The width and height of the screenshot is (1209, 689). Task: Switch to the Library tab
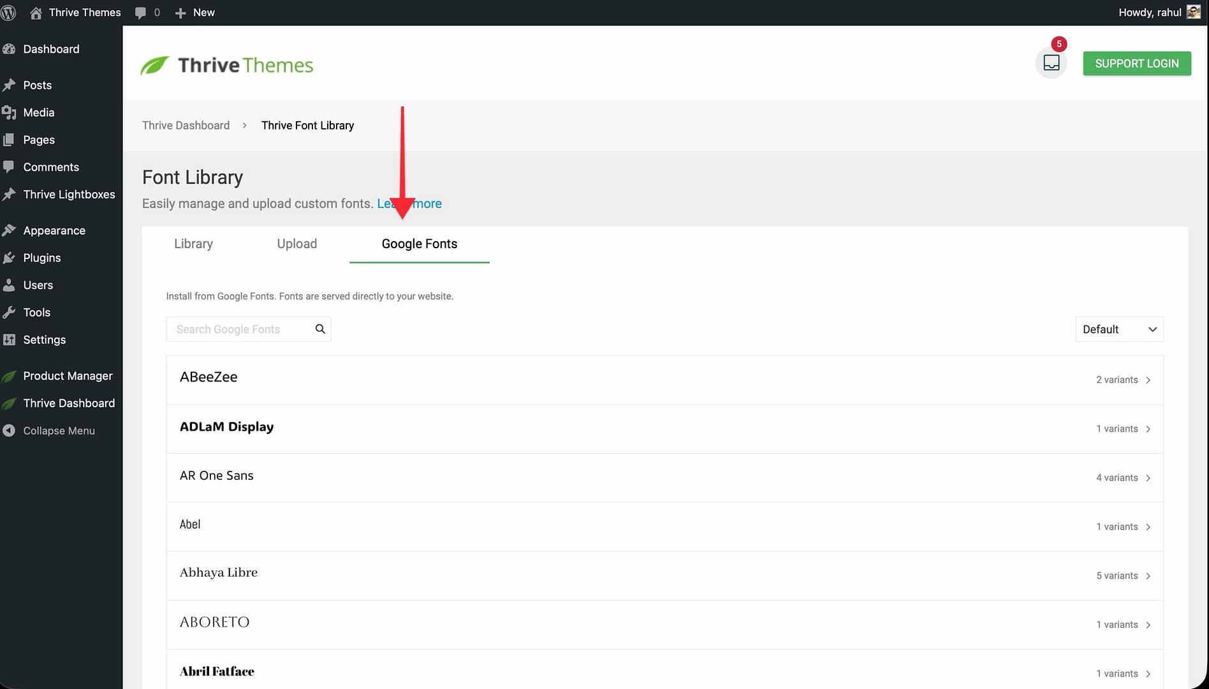point(193,244)
